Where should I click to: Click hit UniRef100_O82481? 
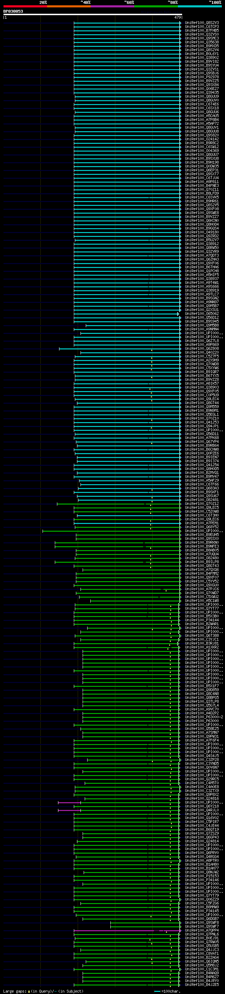point(202,500)
